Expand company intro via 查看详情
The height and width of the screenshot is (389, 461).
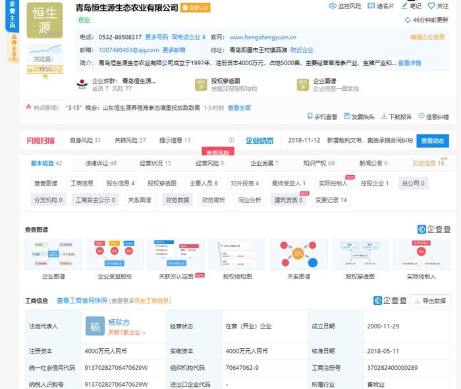tap(409, 63)
